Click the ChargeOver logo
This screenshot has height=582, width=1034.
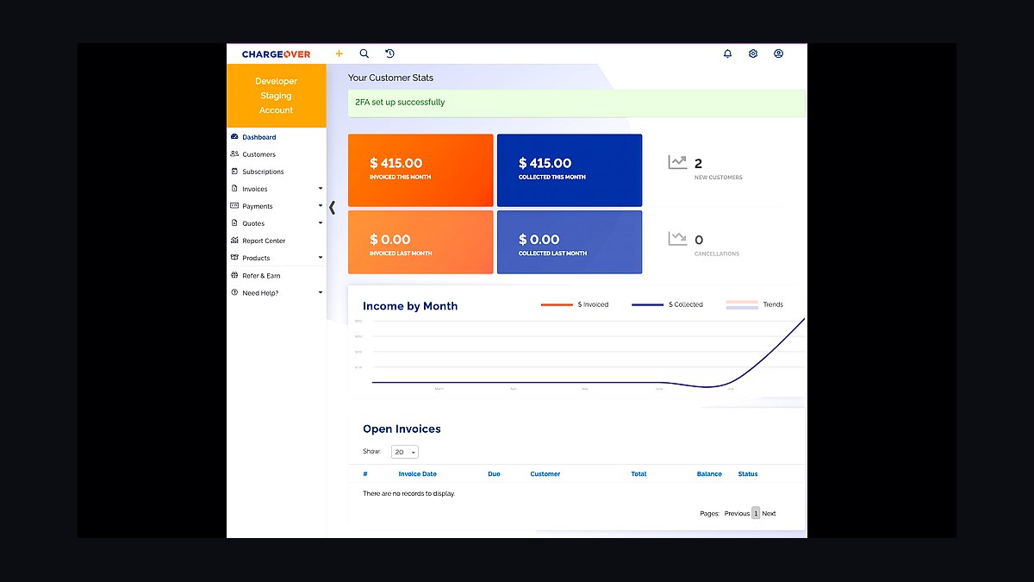tap(276, 54)
